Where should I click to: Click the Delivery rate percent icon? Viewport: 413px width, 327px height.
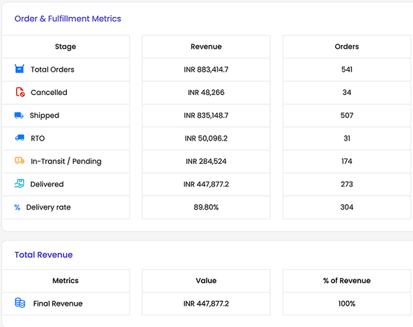click(17, 207)
